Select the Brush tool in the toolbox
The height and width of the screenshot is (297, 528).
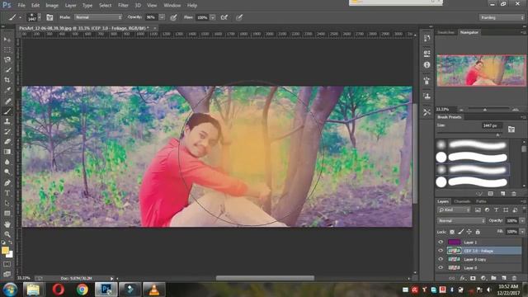click(x=7, y=111)
